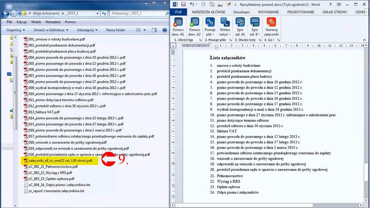Click the Lista załączników heading in Word
Screen dimensions: 370x208
pos(228,58)
